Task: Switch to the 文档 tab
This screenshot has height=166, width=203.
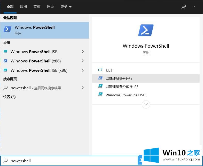Action: 37,6
